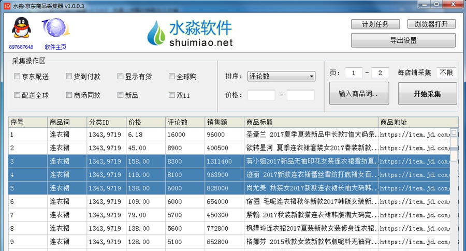Click the 输入商品词 button
466x251 pixels.
click(x=359, y=94)
